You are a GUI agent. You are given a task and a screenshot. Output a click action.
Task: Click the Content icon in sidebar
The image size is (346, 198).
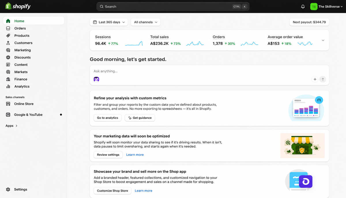pyautogui.click(x=8, y=65)
